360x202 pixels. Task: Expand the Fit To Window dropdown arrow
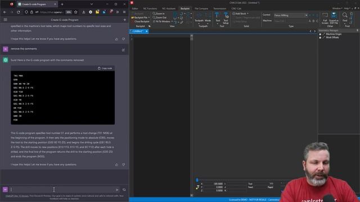click(x=172, y=21)
